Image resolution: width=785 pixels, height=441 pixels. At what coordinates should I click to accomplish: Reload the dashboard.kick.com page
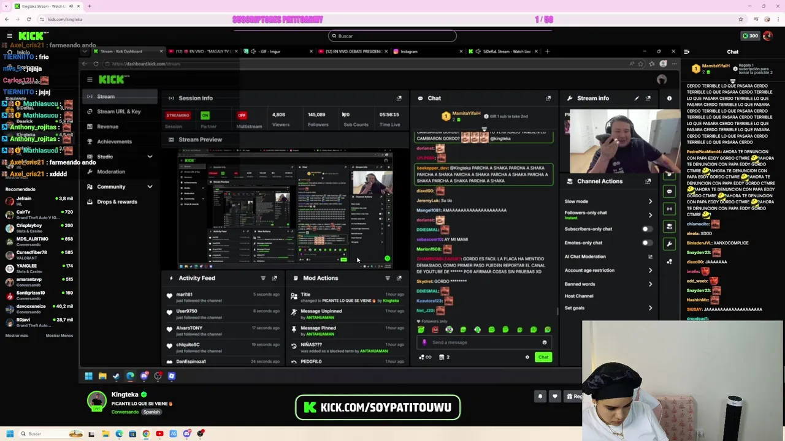point(96,64)
